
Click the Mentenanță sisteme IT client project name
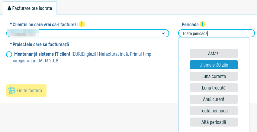tap(42, 54)
